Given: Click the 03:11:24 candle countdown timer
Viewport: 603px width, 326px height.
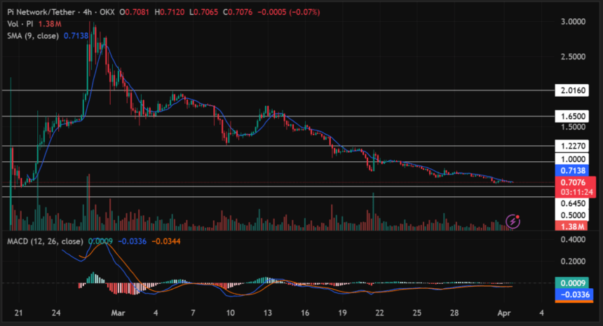Looking at the screenshot, I should click(576, 192).
